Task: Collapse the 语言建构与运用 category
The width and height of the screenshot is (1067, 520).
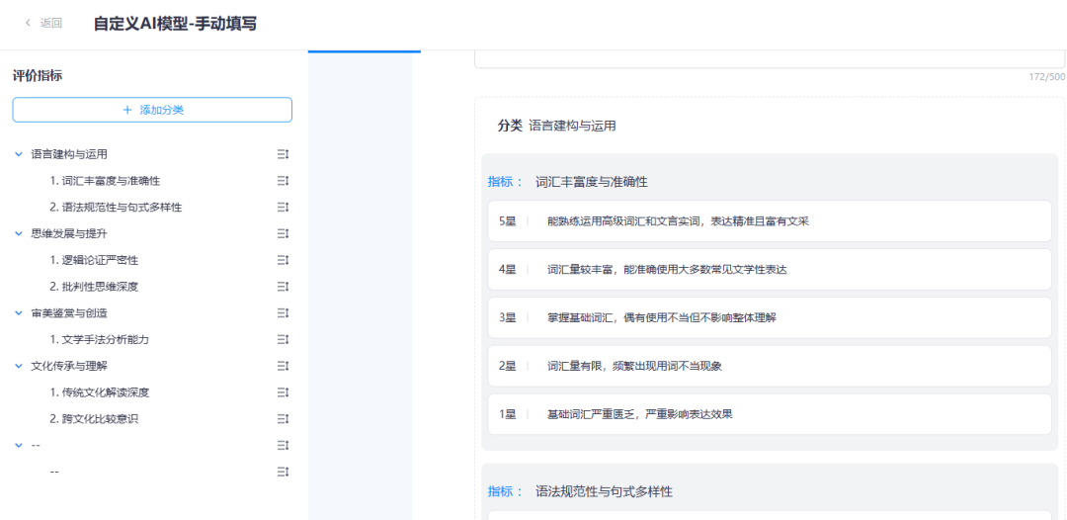Action: (19, 154)
